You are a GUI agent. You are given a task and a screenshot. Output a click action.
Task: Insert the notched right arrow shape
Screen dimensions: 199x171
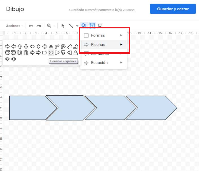pyautogui.click(x=38, y=52)
